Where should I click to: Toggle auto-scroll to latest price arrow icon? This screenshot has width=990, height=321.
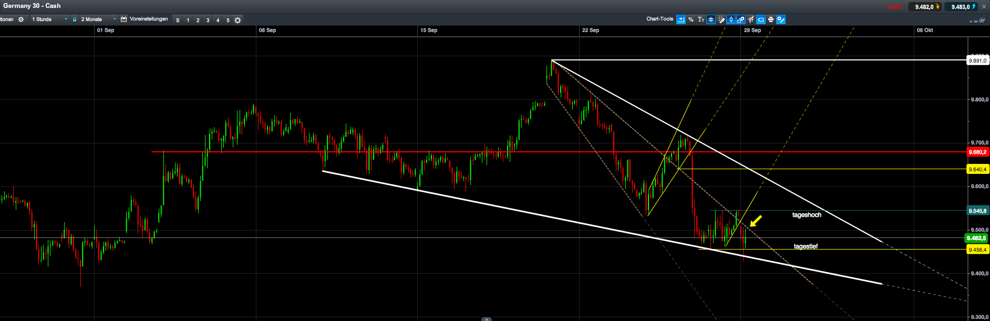pos(681,19)
